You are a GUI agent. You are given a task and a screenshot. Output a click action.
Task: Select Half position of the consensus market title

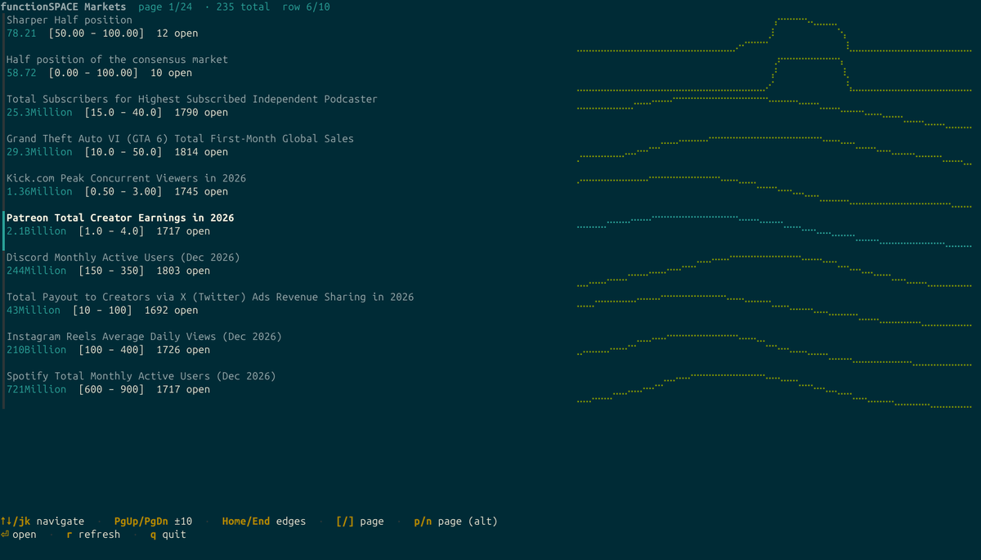(x=117, y=60)
